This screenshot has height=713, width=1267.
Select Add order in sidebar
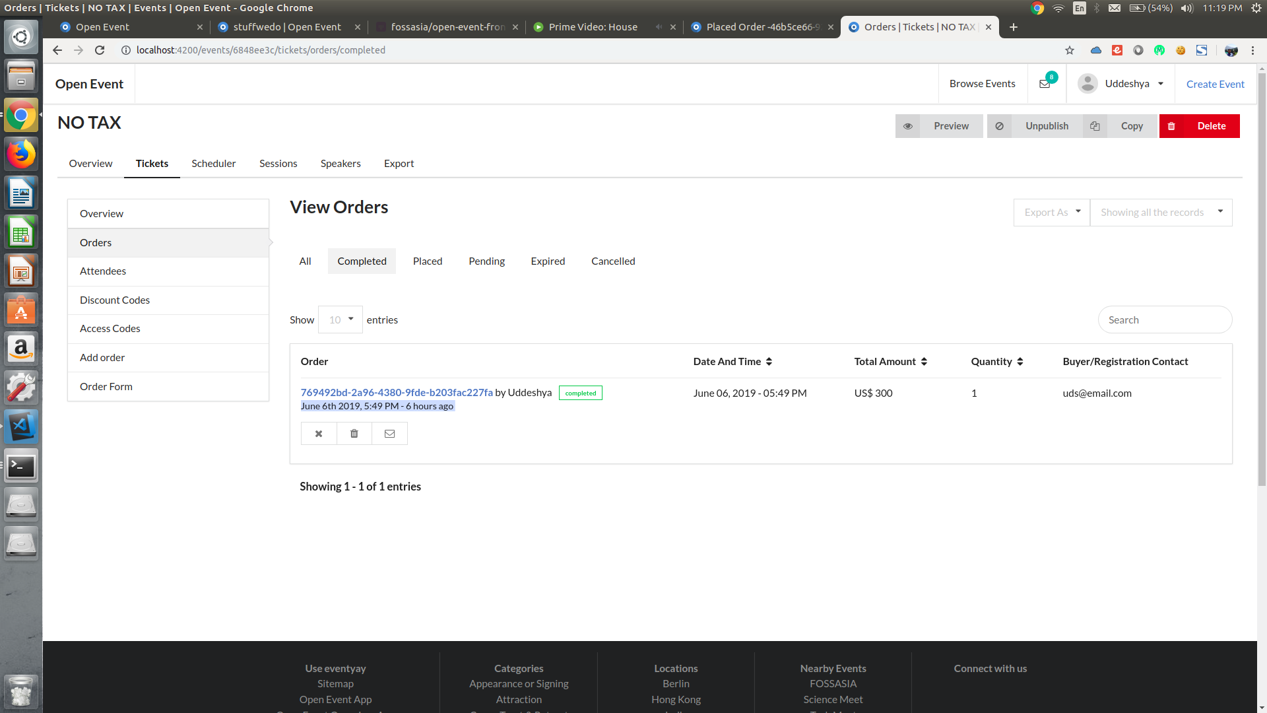tap(168, 358)
